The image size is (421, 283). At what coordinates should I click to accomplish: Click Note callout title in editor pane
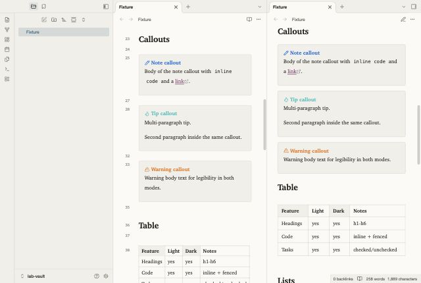pos(166,63)
